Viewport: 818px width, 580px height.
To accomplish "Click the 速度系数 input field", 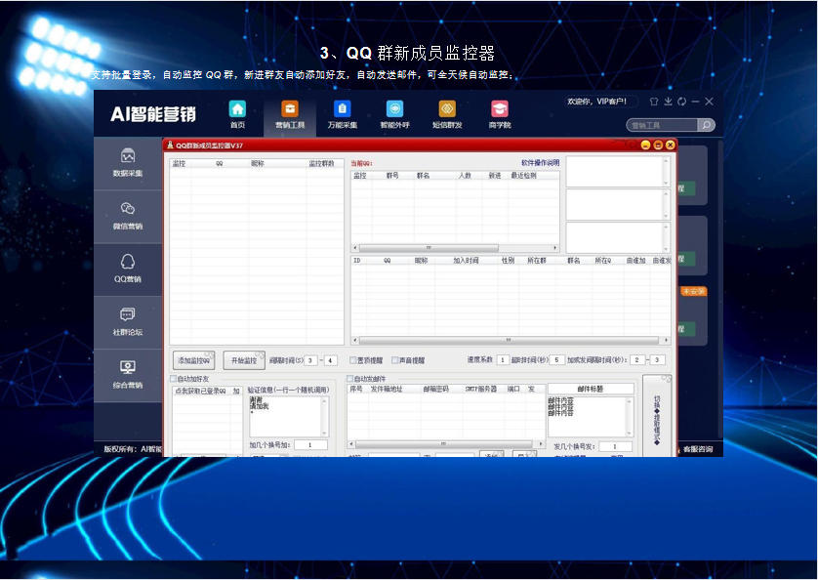I will tap(503, 360).
